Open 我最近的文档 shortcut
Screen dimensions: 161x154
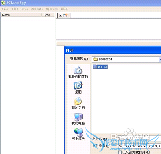pos(78,72)
